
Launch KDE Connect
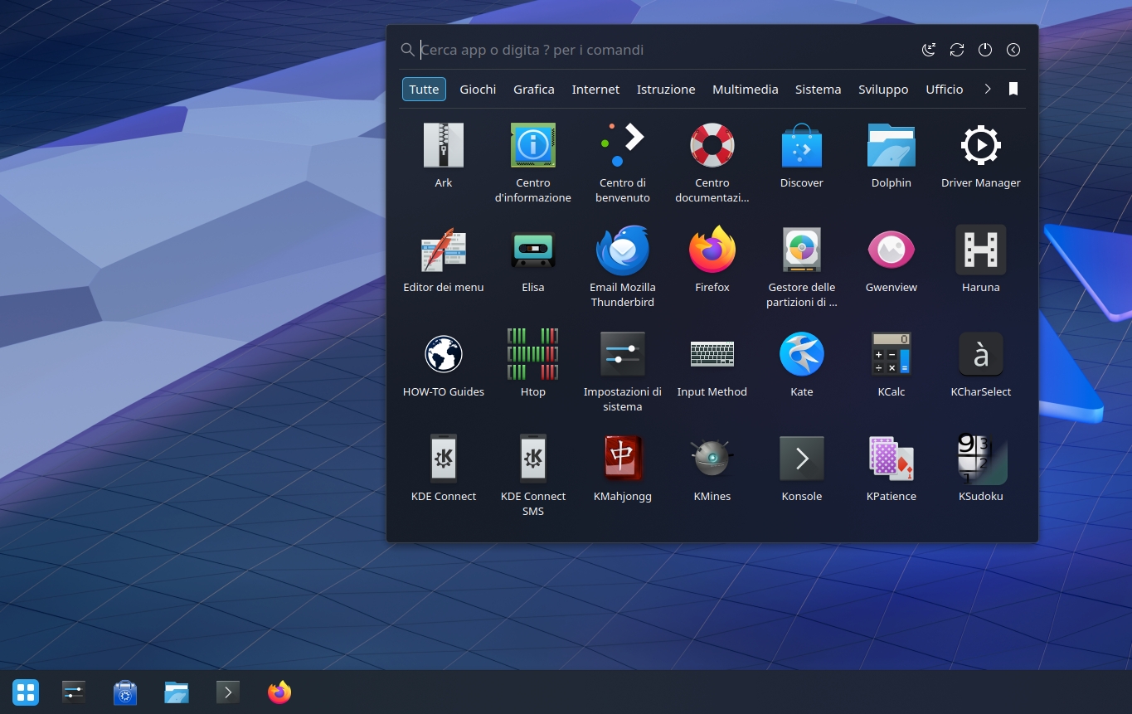(x=444, y=469)
